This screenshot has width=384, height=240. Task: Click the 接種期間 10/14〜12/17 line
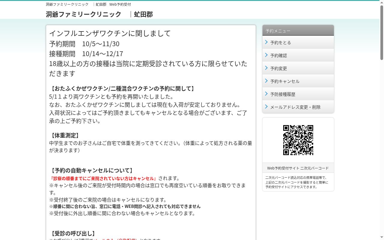point(86,54)
